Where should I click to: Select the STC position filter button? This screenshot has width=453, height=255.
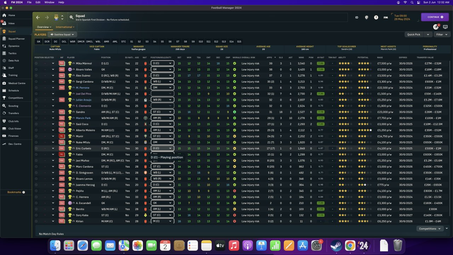click(x=124, y=41)
